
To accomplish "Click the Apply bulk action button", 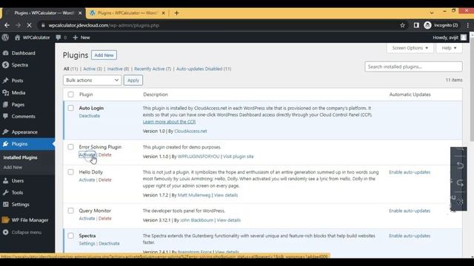I will (x=133, y=81).
